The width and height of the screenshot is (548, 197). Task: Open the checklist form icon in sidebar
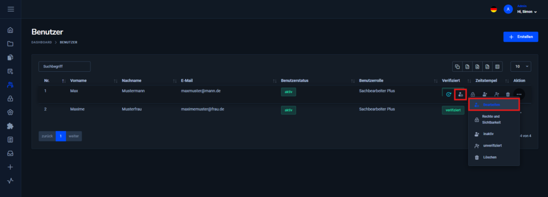11,140
